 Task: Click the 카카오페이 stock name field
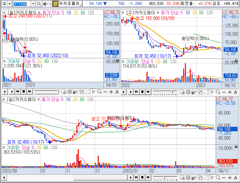70,4
